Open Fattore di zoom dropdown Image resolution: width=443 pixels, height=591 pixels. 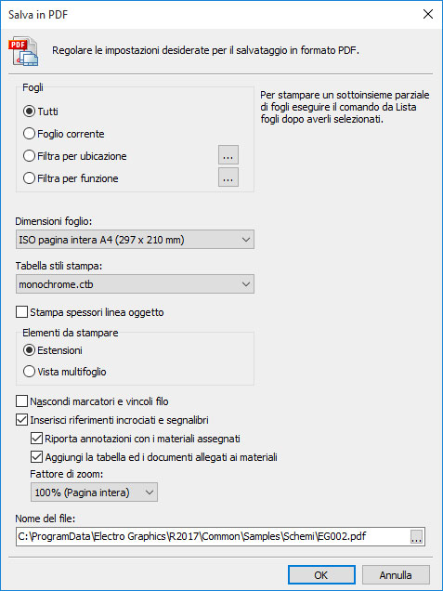[94, 492]
